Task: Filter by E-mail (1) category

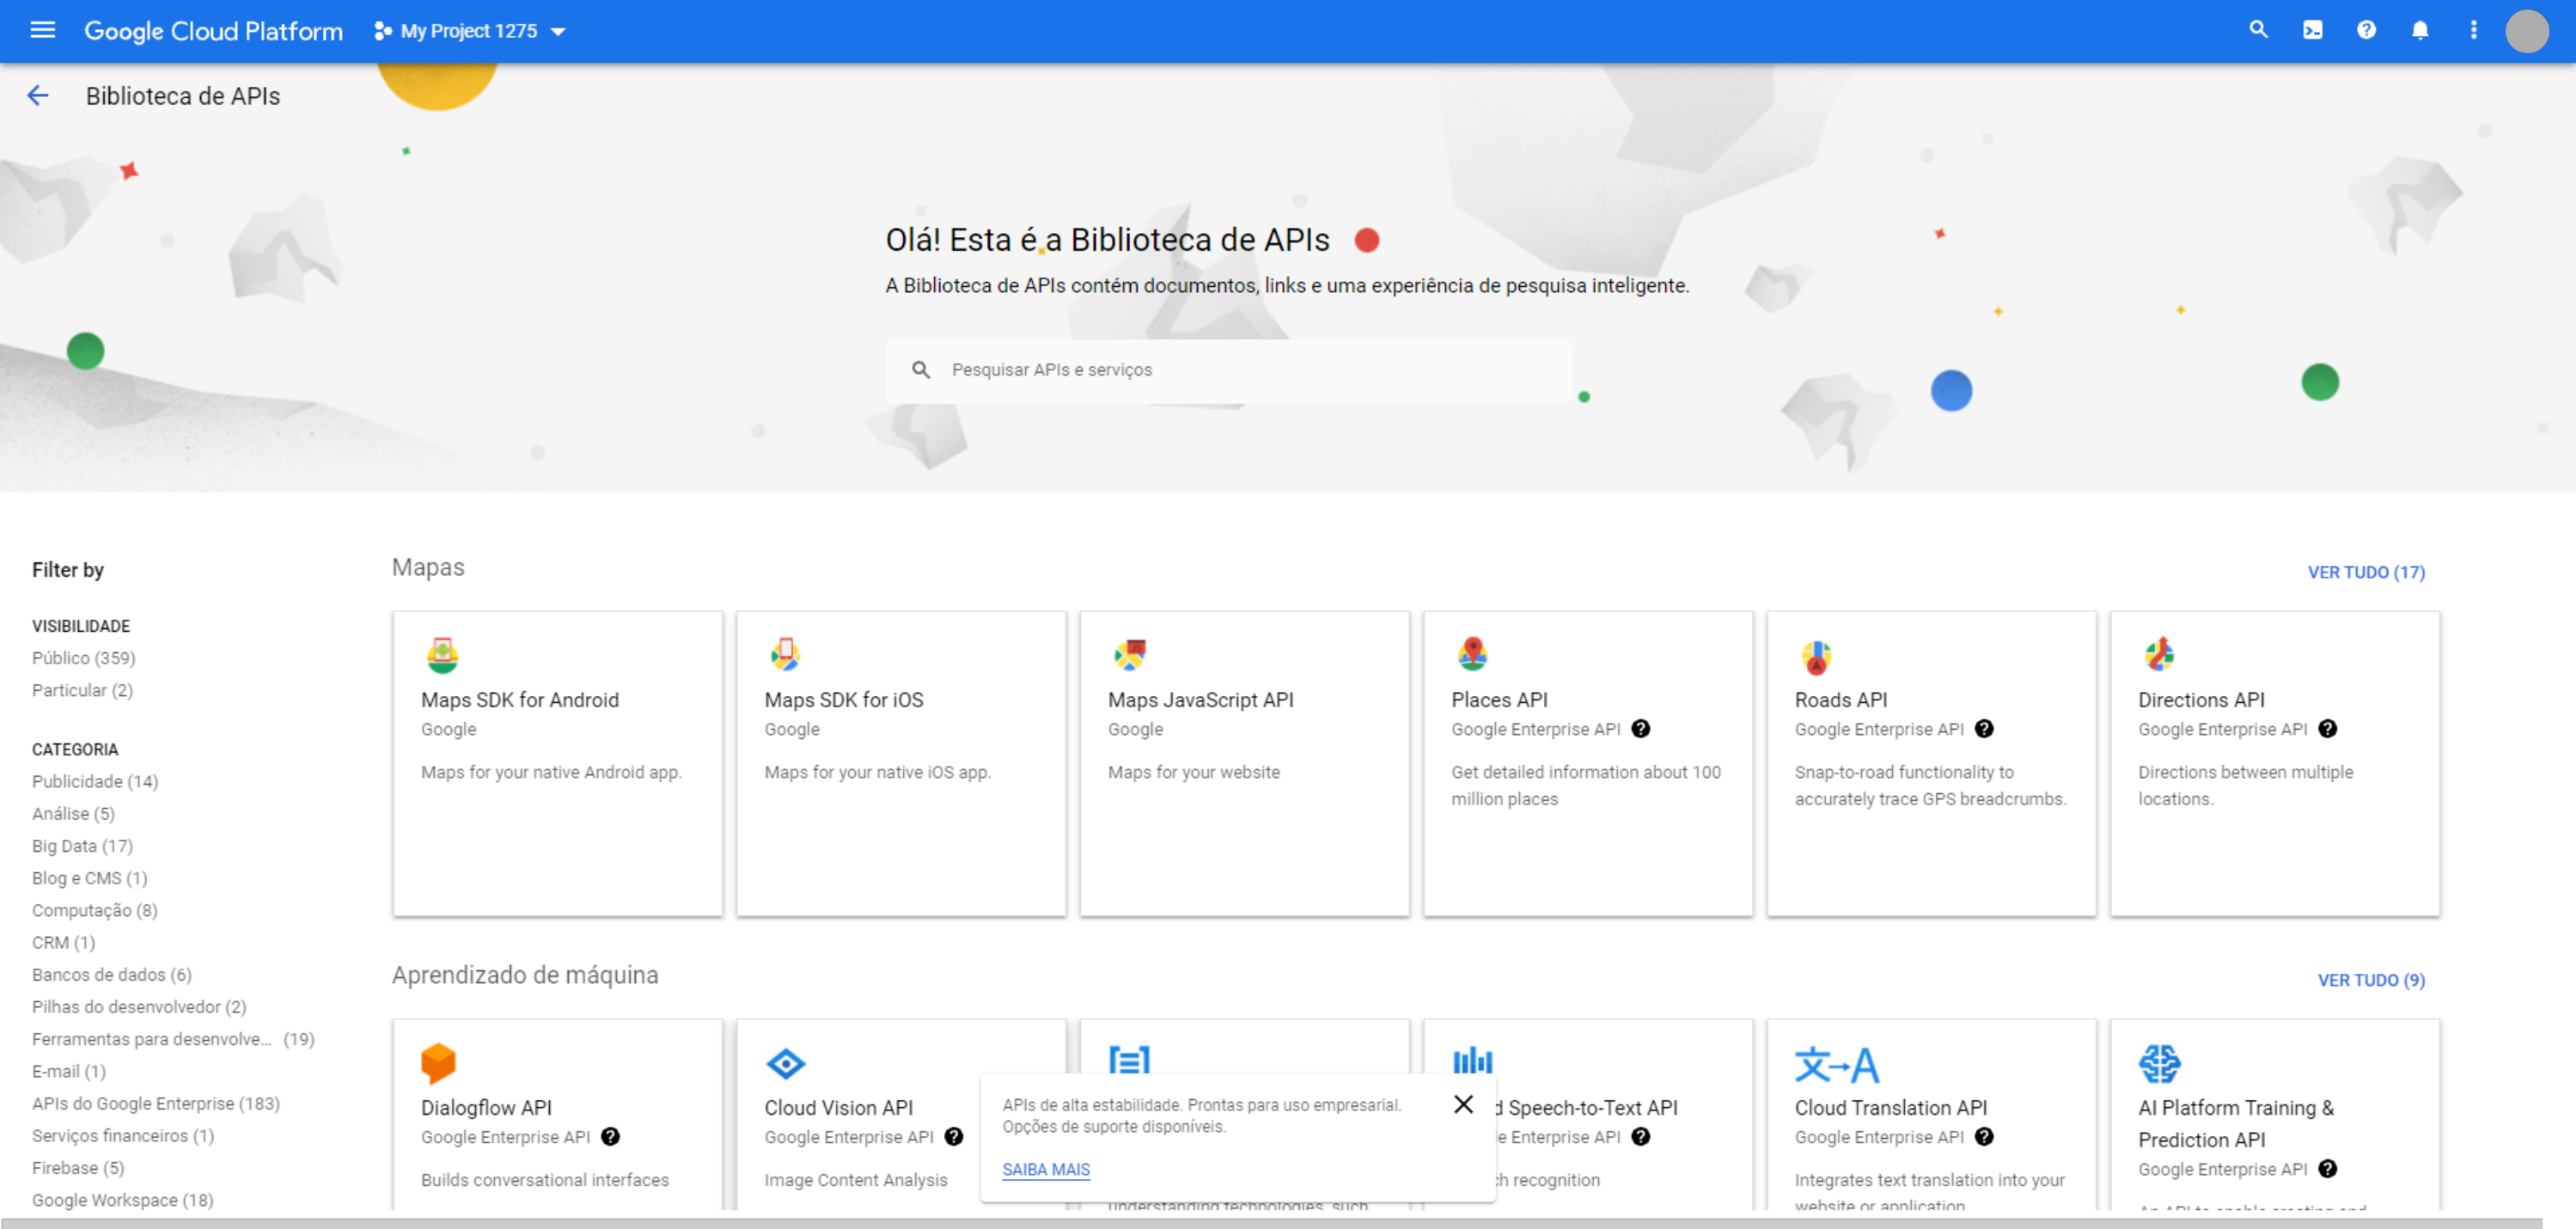Action: 69,1071
